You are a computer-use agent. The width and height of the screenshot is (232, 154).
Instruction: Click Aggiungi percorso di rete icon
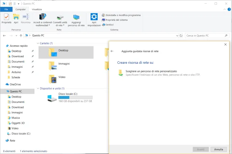coord(76,20)
